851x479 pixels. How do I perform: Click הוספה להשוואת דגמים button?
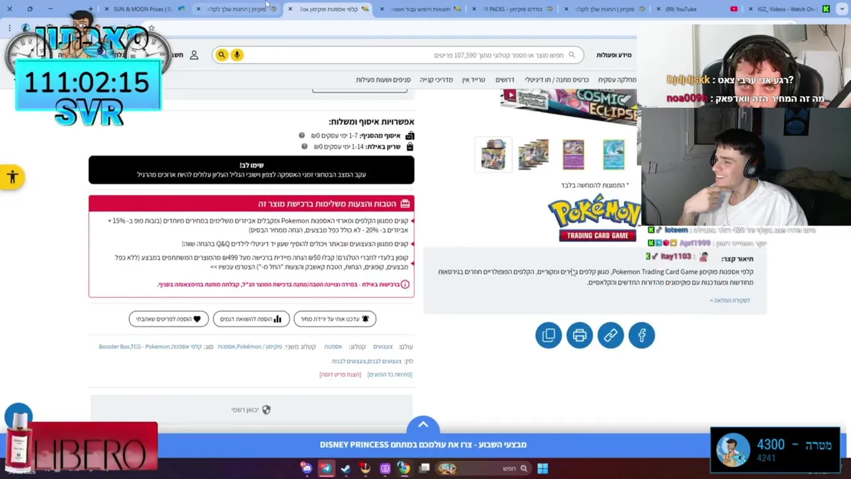click(251, 319)
